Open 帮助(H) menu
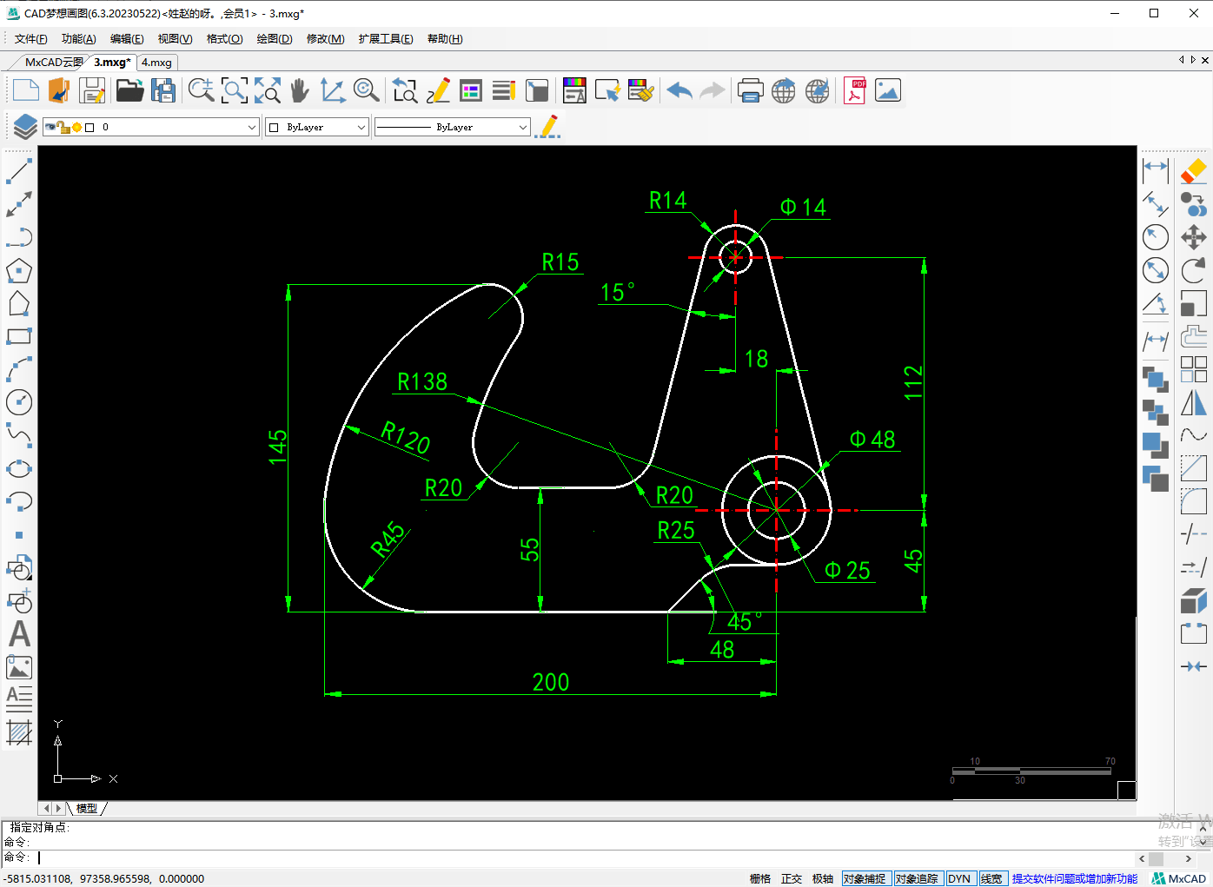 pos(445,39)
